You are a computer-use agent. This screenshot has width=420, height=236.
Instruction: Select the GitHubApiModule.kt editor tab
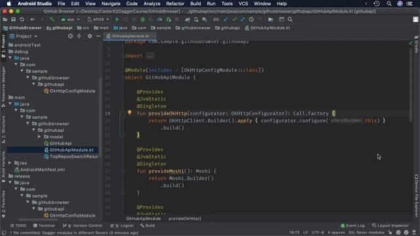click(130, 36)
